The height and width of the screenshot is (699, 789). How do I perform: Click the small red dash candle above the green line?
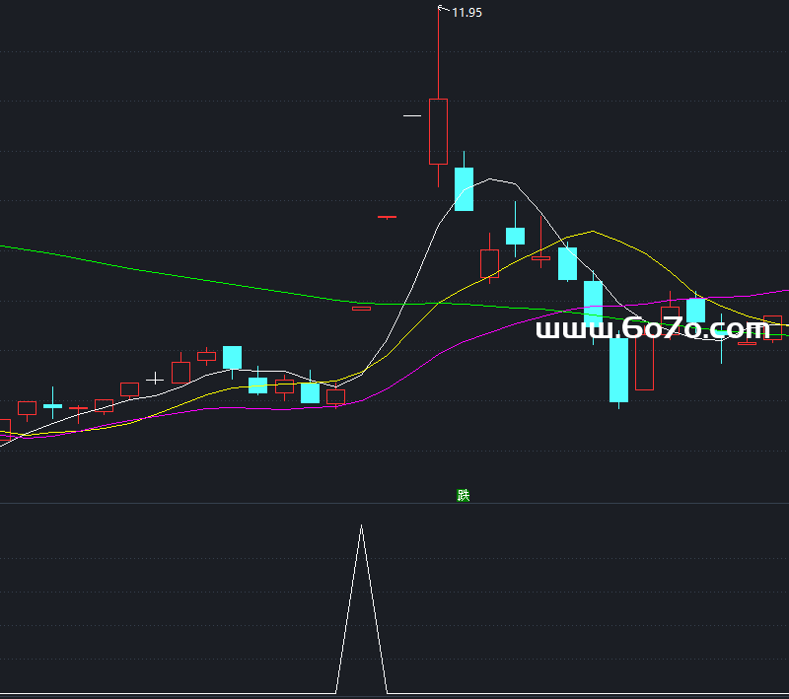(387, 217)
